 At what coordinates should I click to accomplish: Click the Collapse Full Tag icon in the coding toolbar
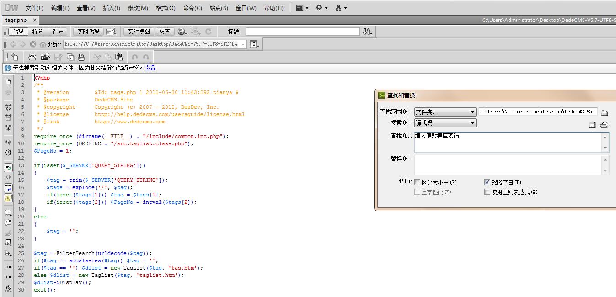pyautogui.click(x=8, y=107)
